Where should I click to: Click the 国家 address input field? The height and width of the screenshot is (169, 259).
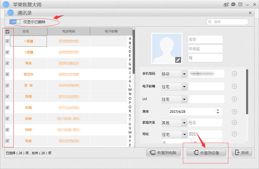point(205,134)
